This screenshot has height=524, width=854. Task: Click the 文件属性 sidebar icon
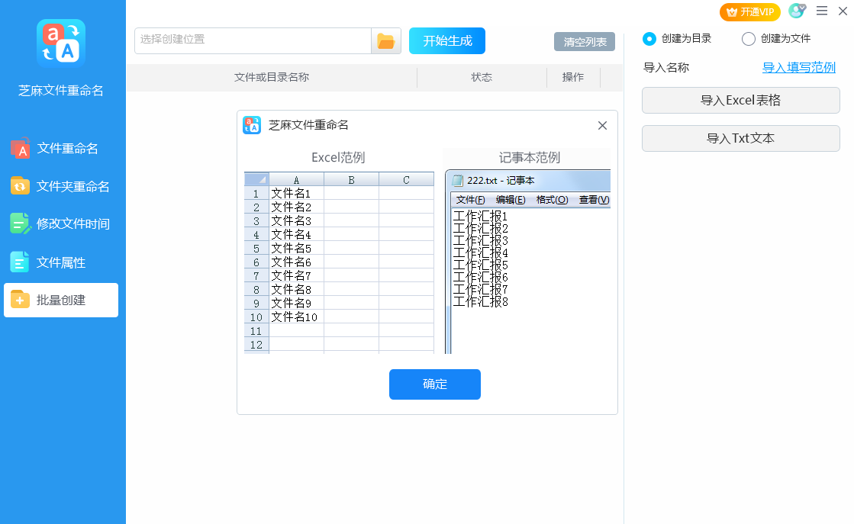[x=21, y=262]
